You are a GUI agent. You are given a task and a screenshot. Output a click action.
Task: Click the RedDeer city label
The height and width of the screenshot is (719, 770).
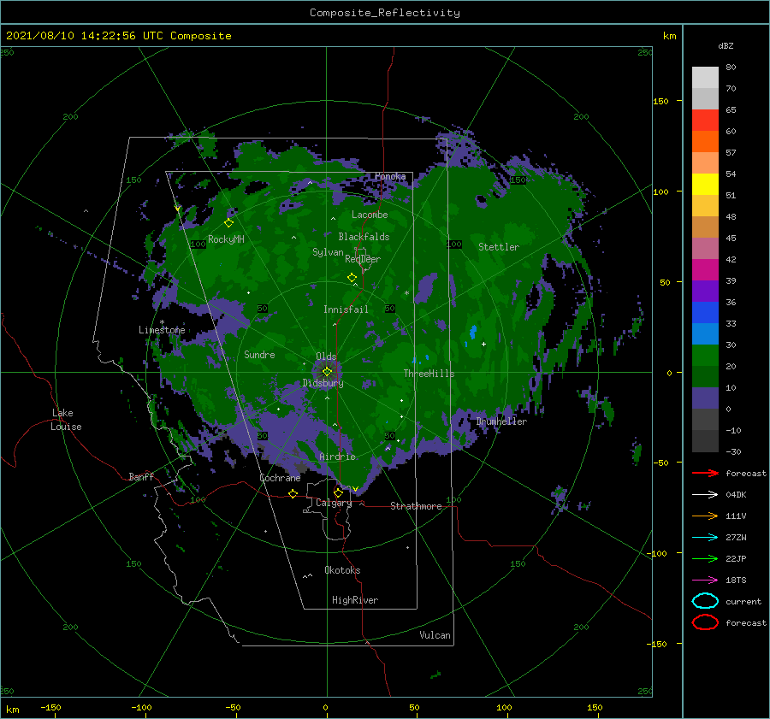pos(363,259)
